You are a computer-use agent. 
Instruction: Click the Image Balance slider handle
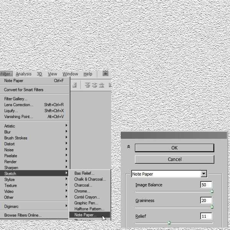coord(212,191)
